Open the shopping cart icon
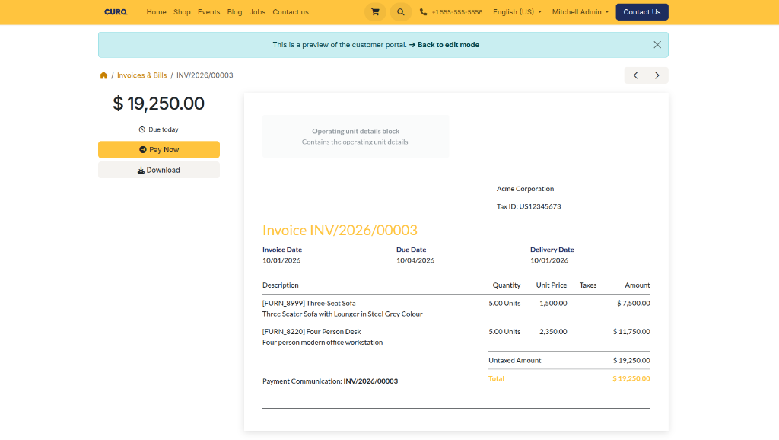 [375, 12]
